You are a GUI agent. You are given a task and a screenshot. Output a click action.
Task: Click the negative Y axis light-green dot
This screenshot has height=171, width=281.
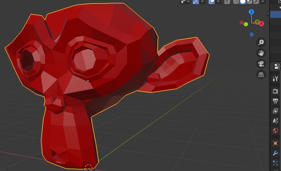tap(246, 24)
